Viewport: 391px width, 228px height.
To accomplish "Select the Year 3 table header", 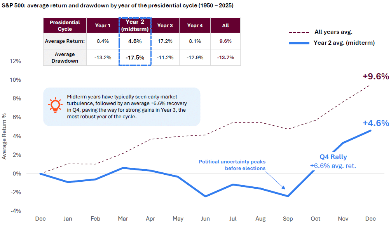I will coord(165,25).
